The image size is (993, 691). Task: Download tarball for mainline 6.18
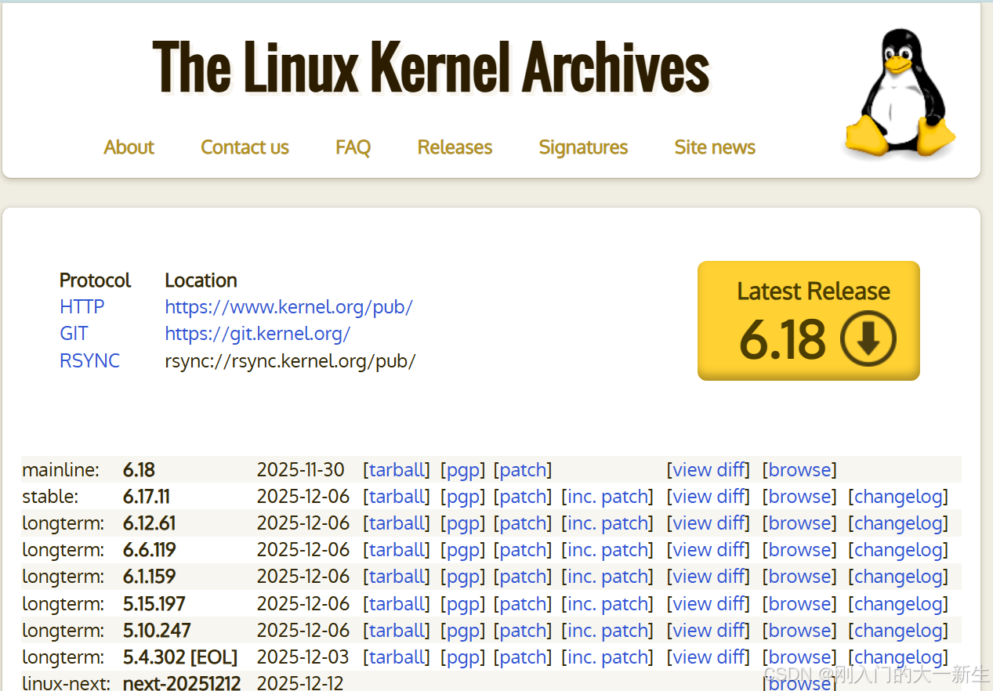[396, 470]
